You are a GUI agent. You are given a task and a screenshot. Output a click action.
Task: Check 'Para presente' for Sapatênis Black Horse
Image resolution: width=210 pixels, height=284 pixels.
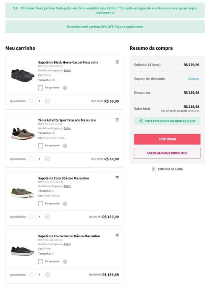(x=40, y=88)
